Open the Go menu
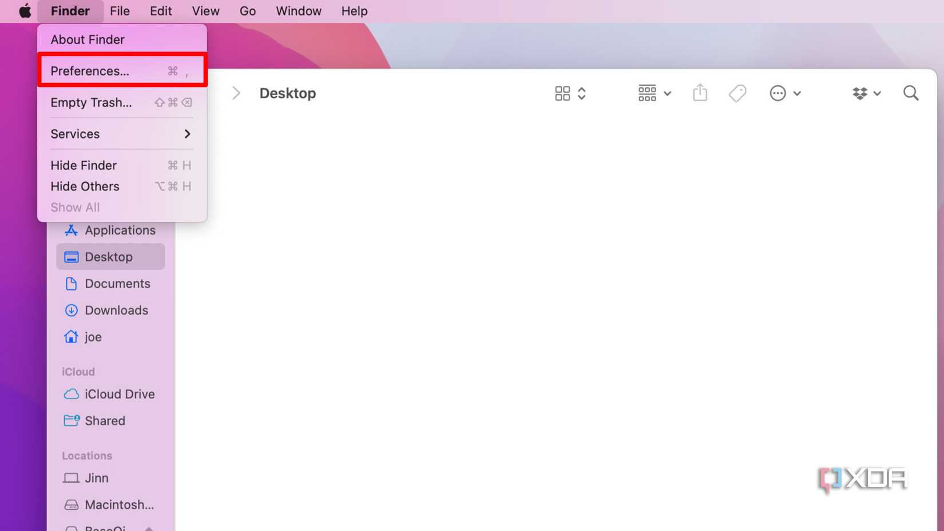Viewport: 944px width, 531px height. pos(247,11)
